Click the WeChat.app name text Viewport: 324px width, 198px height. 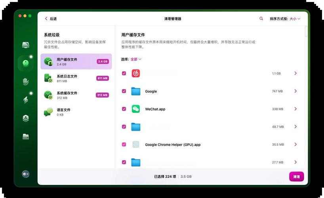(155, 109)
